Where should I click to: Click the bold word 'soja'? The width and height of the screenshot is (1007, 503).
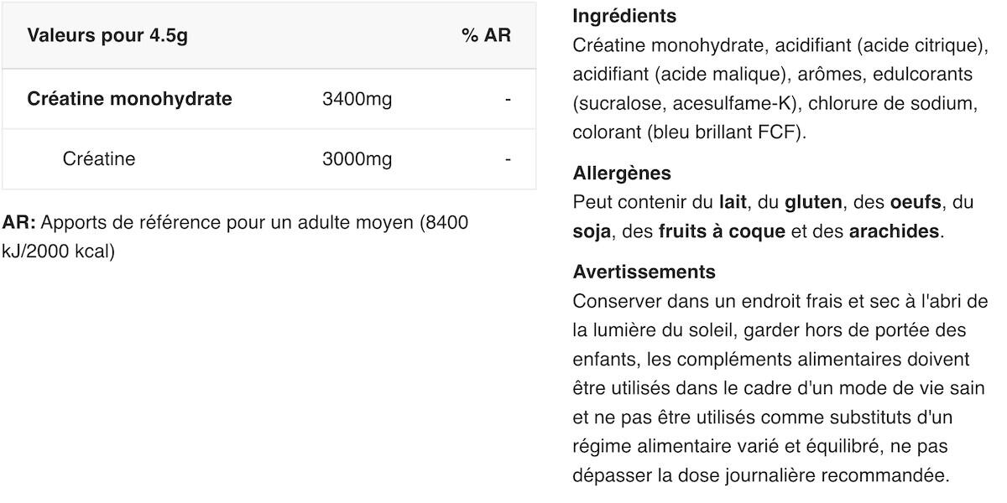click(x=591, y=231)
